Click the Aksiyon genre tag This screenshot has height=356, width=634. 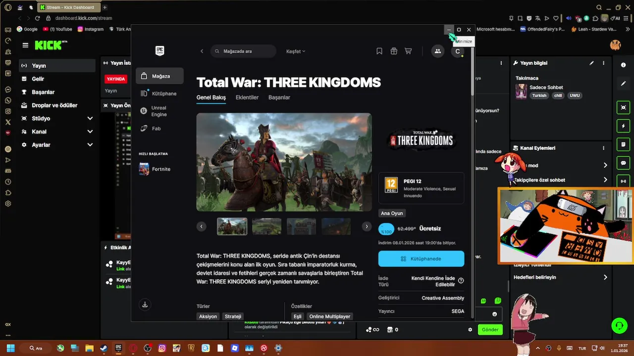[x=208, y=316]
